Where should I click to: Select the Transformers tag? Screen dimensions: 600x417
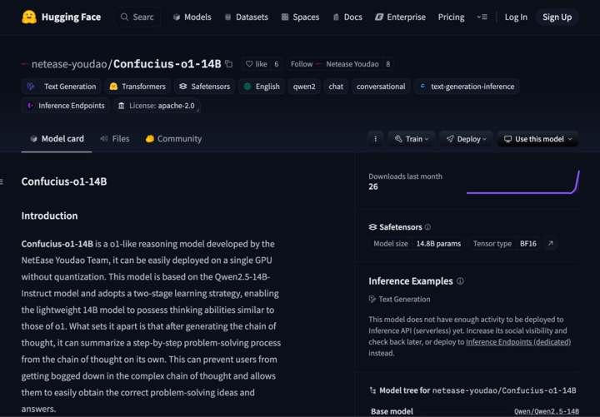(137, 87)
